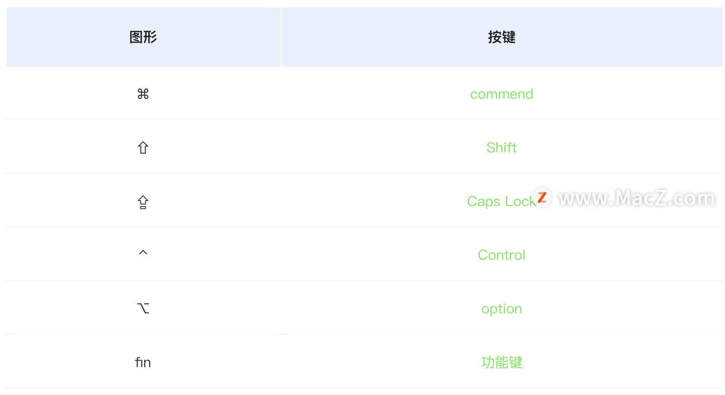The height and width of the screenshot is (395, 725).
Task: Click the 按键 column header
Action: pyautogui.click(x=501, y=37)
